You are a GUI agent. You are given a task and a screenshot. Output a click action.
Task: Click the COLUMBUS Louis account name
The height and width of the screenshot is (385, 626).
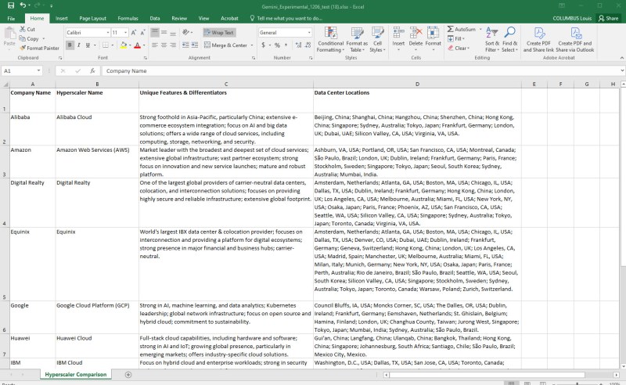pyautogui.click(x=572, y=18)
